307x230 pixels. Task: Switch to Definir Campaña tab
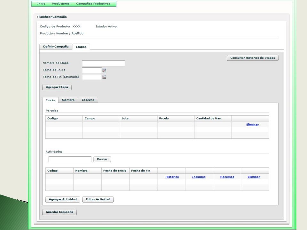click(56, 47)
